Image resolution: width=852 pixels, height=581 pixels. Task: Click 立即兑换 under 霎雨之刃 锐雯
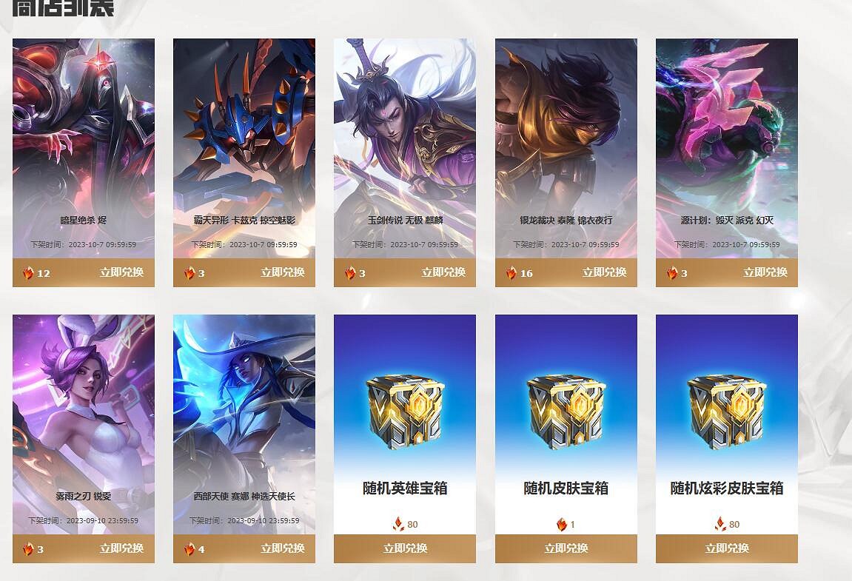pyautogui.click(x=121, y=548)
